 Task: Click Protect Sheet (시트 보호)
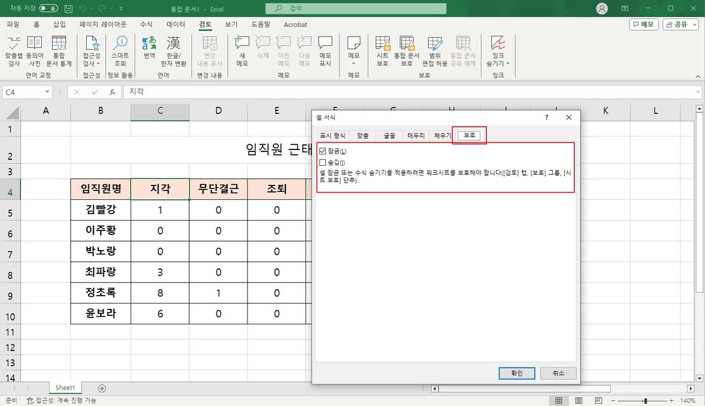[383, 52]
